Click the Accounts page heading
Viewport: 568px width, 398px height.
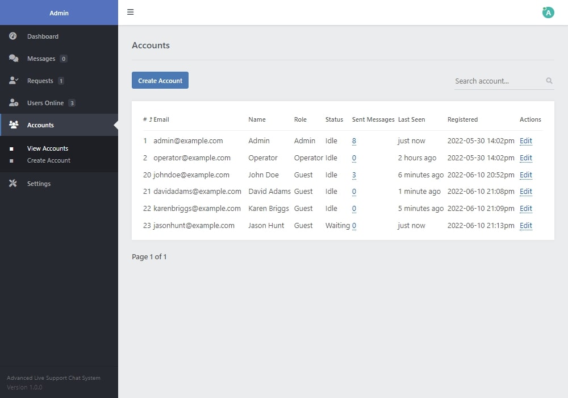tap(151, 45)
